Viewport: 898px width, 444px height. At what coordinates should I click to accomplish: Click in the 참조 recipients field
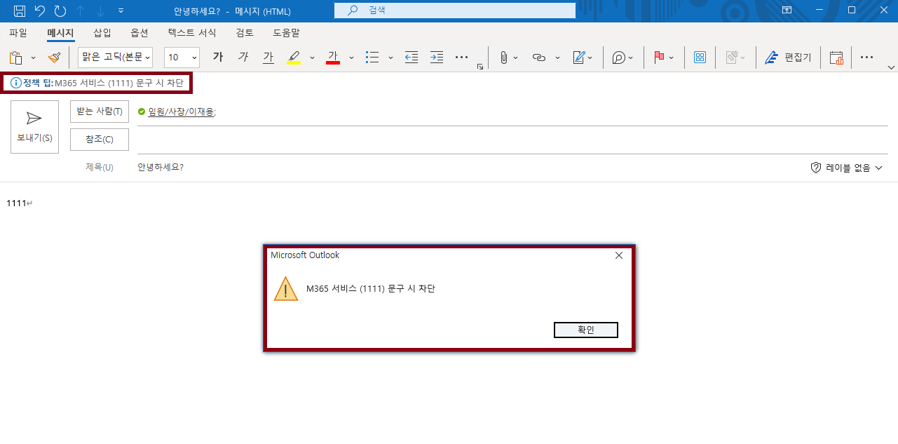pyautogui.click(x=512, y=140)
